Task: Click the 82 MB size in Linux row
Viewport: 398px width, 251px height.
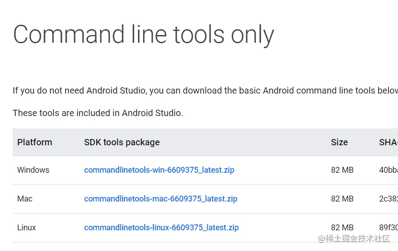Action: tap(342, 228)
